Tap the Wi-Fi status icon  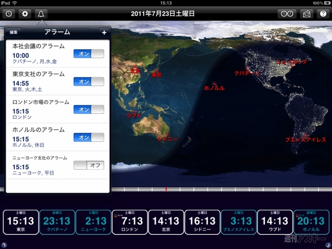click(x=14, y=3)
